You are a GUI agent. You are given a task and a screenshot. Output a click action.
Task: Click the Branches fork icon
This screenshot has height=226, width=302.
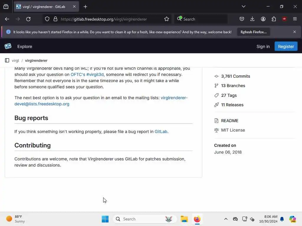click(216, 86)
